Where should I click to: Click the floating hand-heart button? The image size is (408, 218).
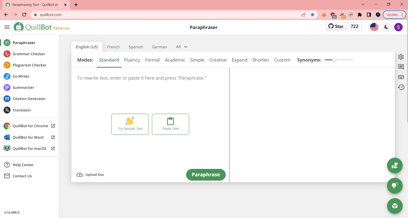[x=395, y=166]
